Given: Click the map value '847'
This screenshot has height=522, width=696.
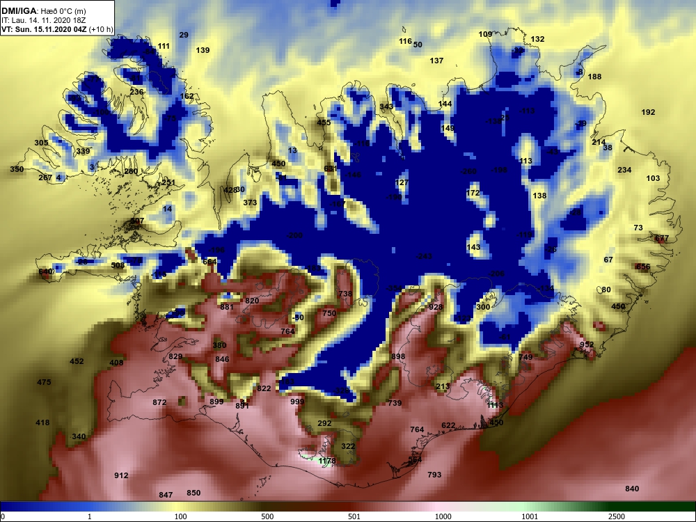Looking at the screenshot, I should [166, 495].
